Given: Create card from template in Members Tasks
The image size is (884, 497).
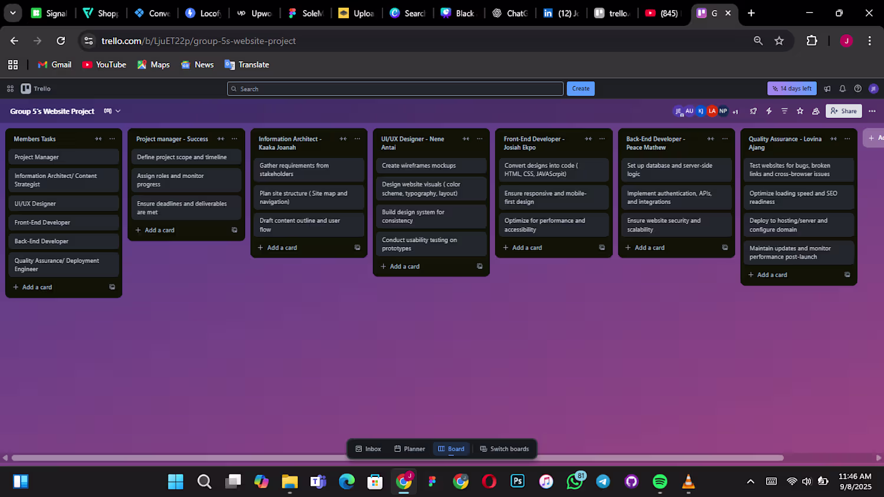Looking at the screenshot, I should click(x=112, y=287).
